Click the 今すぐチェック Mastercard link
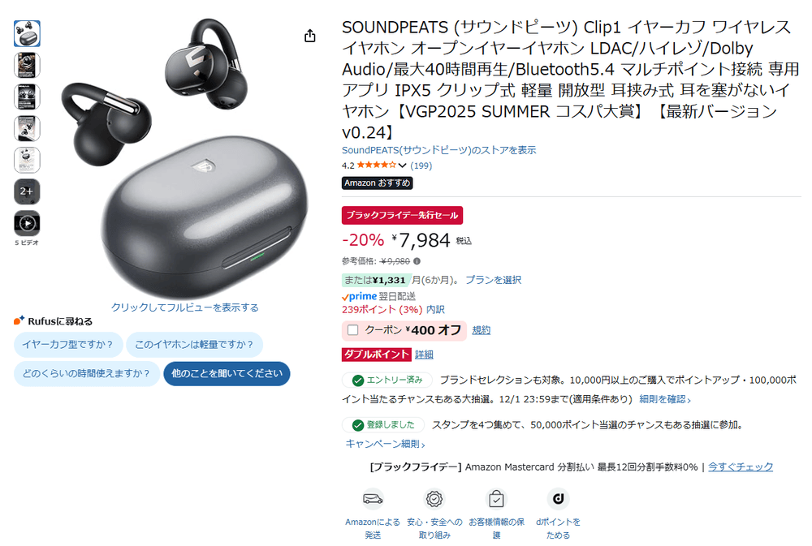This screenshot has height=546, width=812. pyautogui.click(x=741, y=466)
